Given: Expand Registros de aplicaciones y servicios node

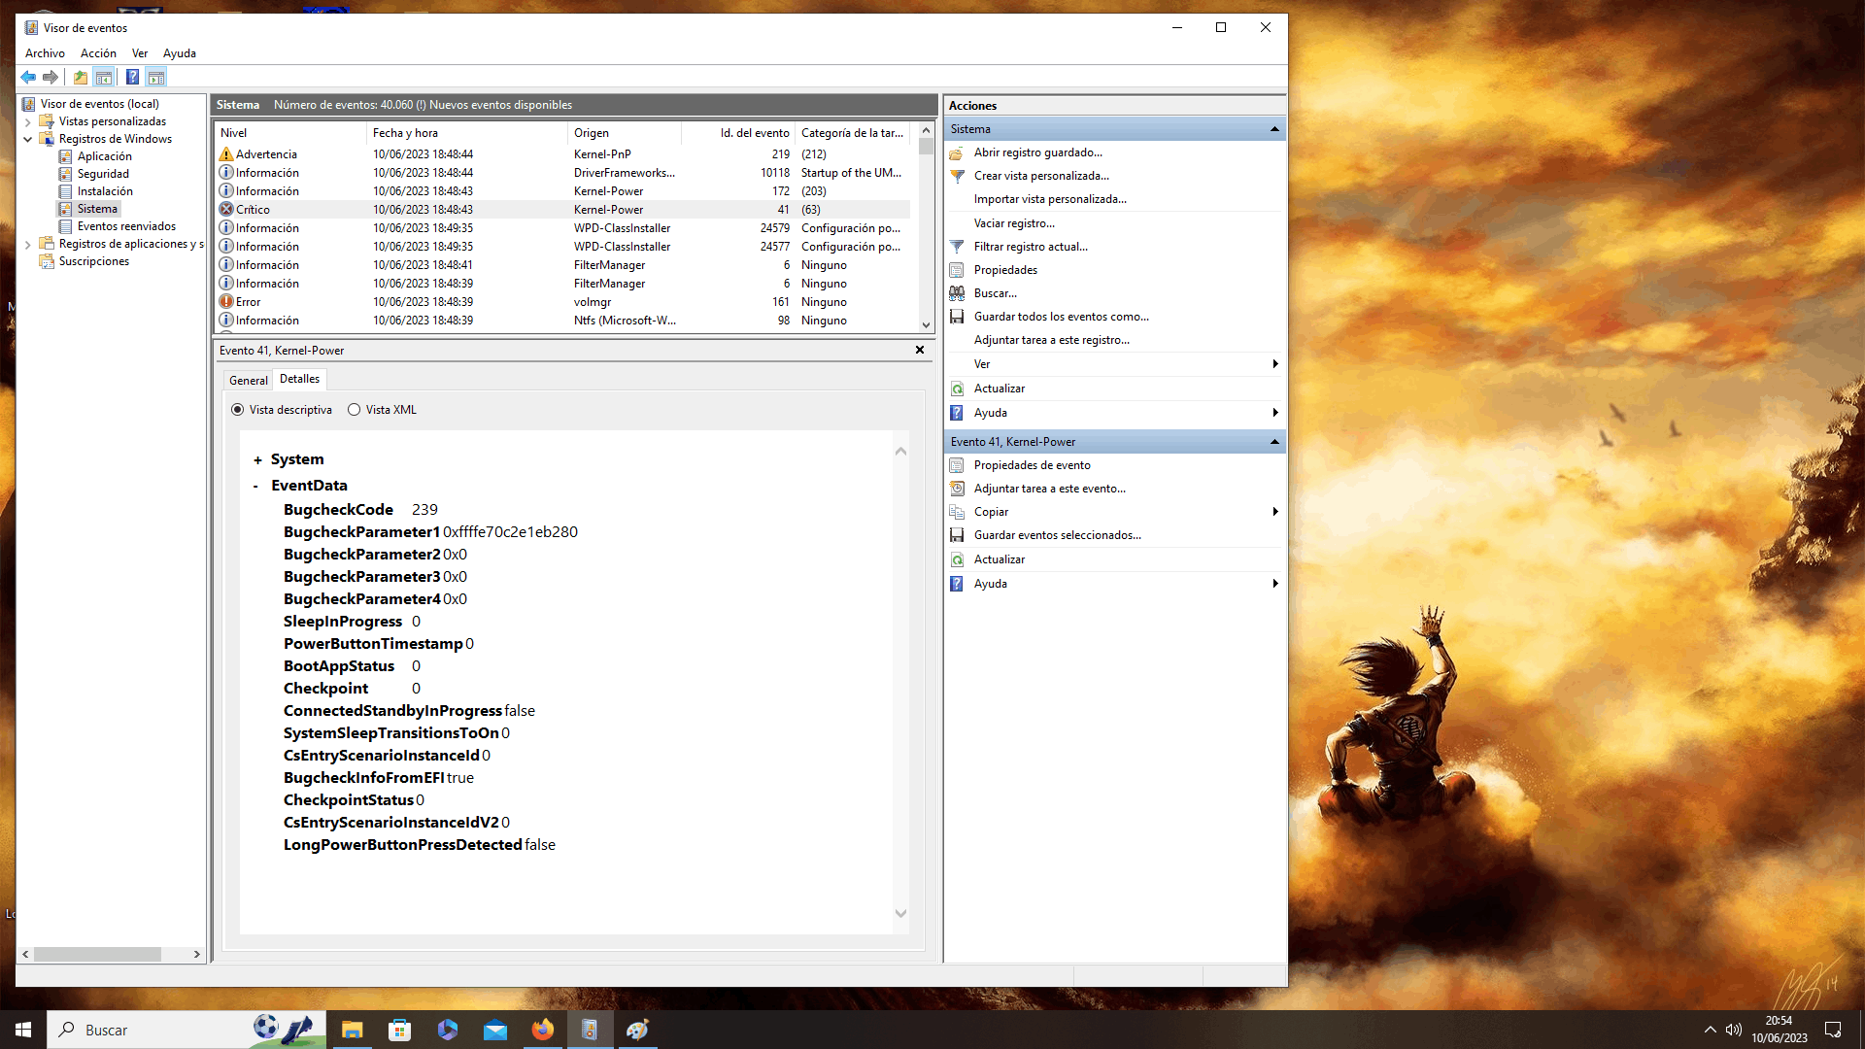Looking at the screenshot, I should tap(28, 245).
